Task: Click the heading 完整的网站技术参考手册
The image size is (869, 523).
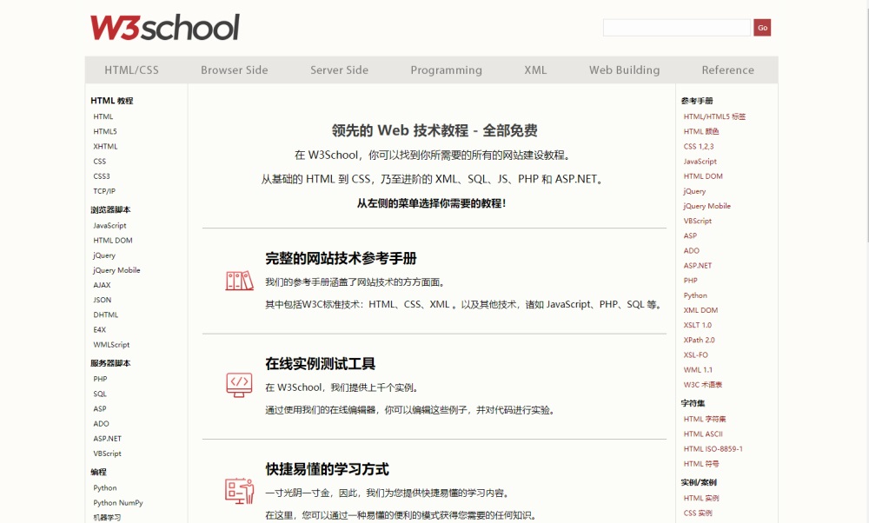Action: click(341, 258)
